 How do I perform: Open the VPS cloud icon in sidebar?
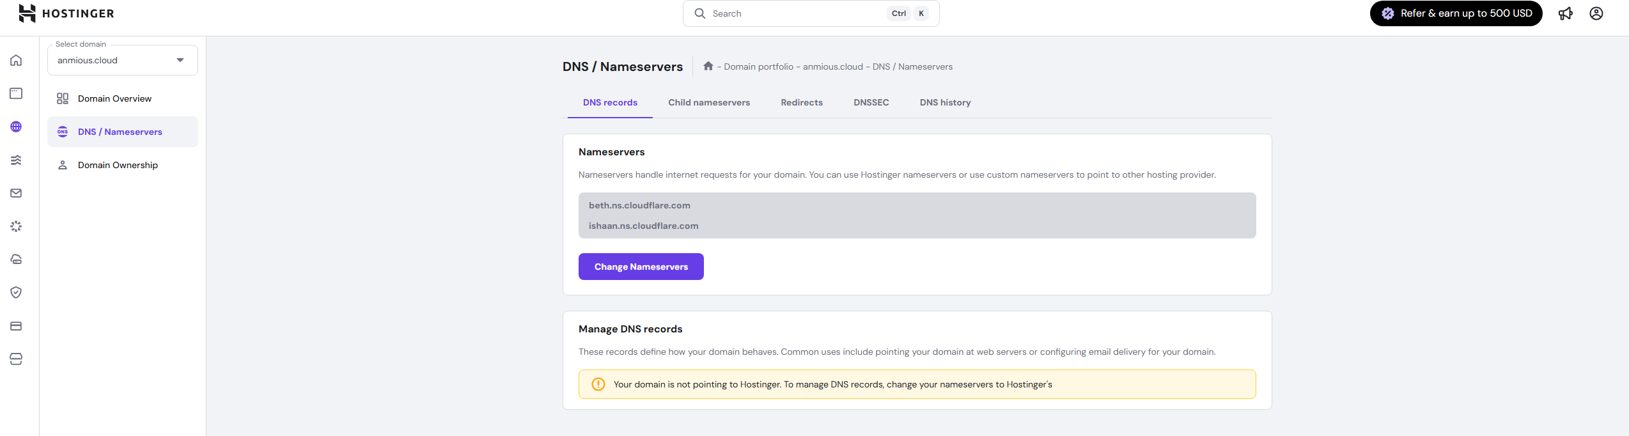point(16,260)
